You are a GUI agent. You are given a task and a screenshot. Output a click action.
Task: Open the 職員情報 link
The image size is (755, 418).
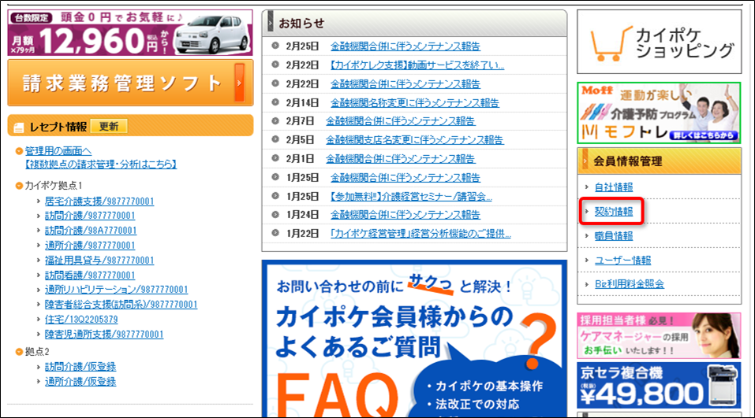tap(614, 236)
